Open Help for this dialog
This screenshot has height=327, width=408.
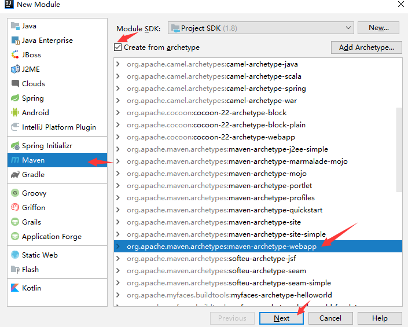[x=380, y=318]
